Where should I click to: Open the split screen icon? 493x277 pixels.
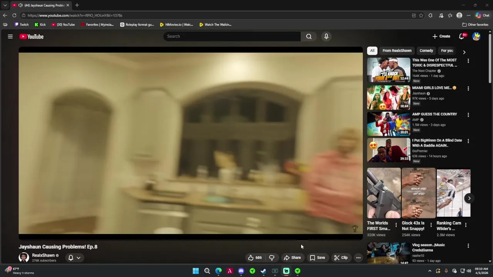pos(414,15)
